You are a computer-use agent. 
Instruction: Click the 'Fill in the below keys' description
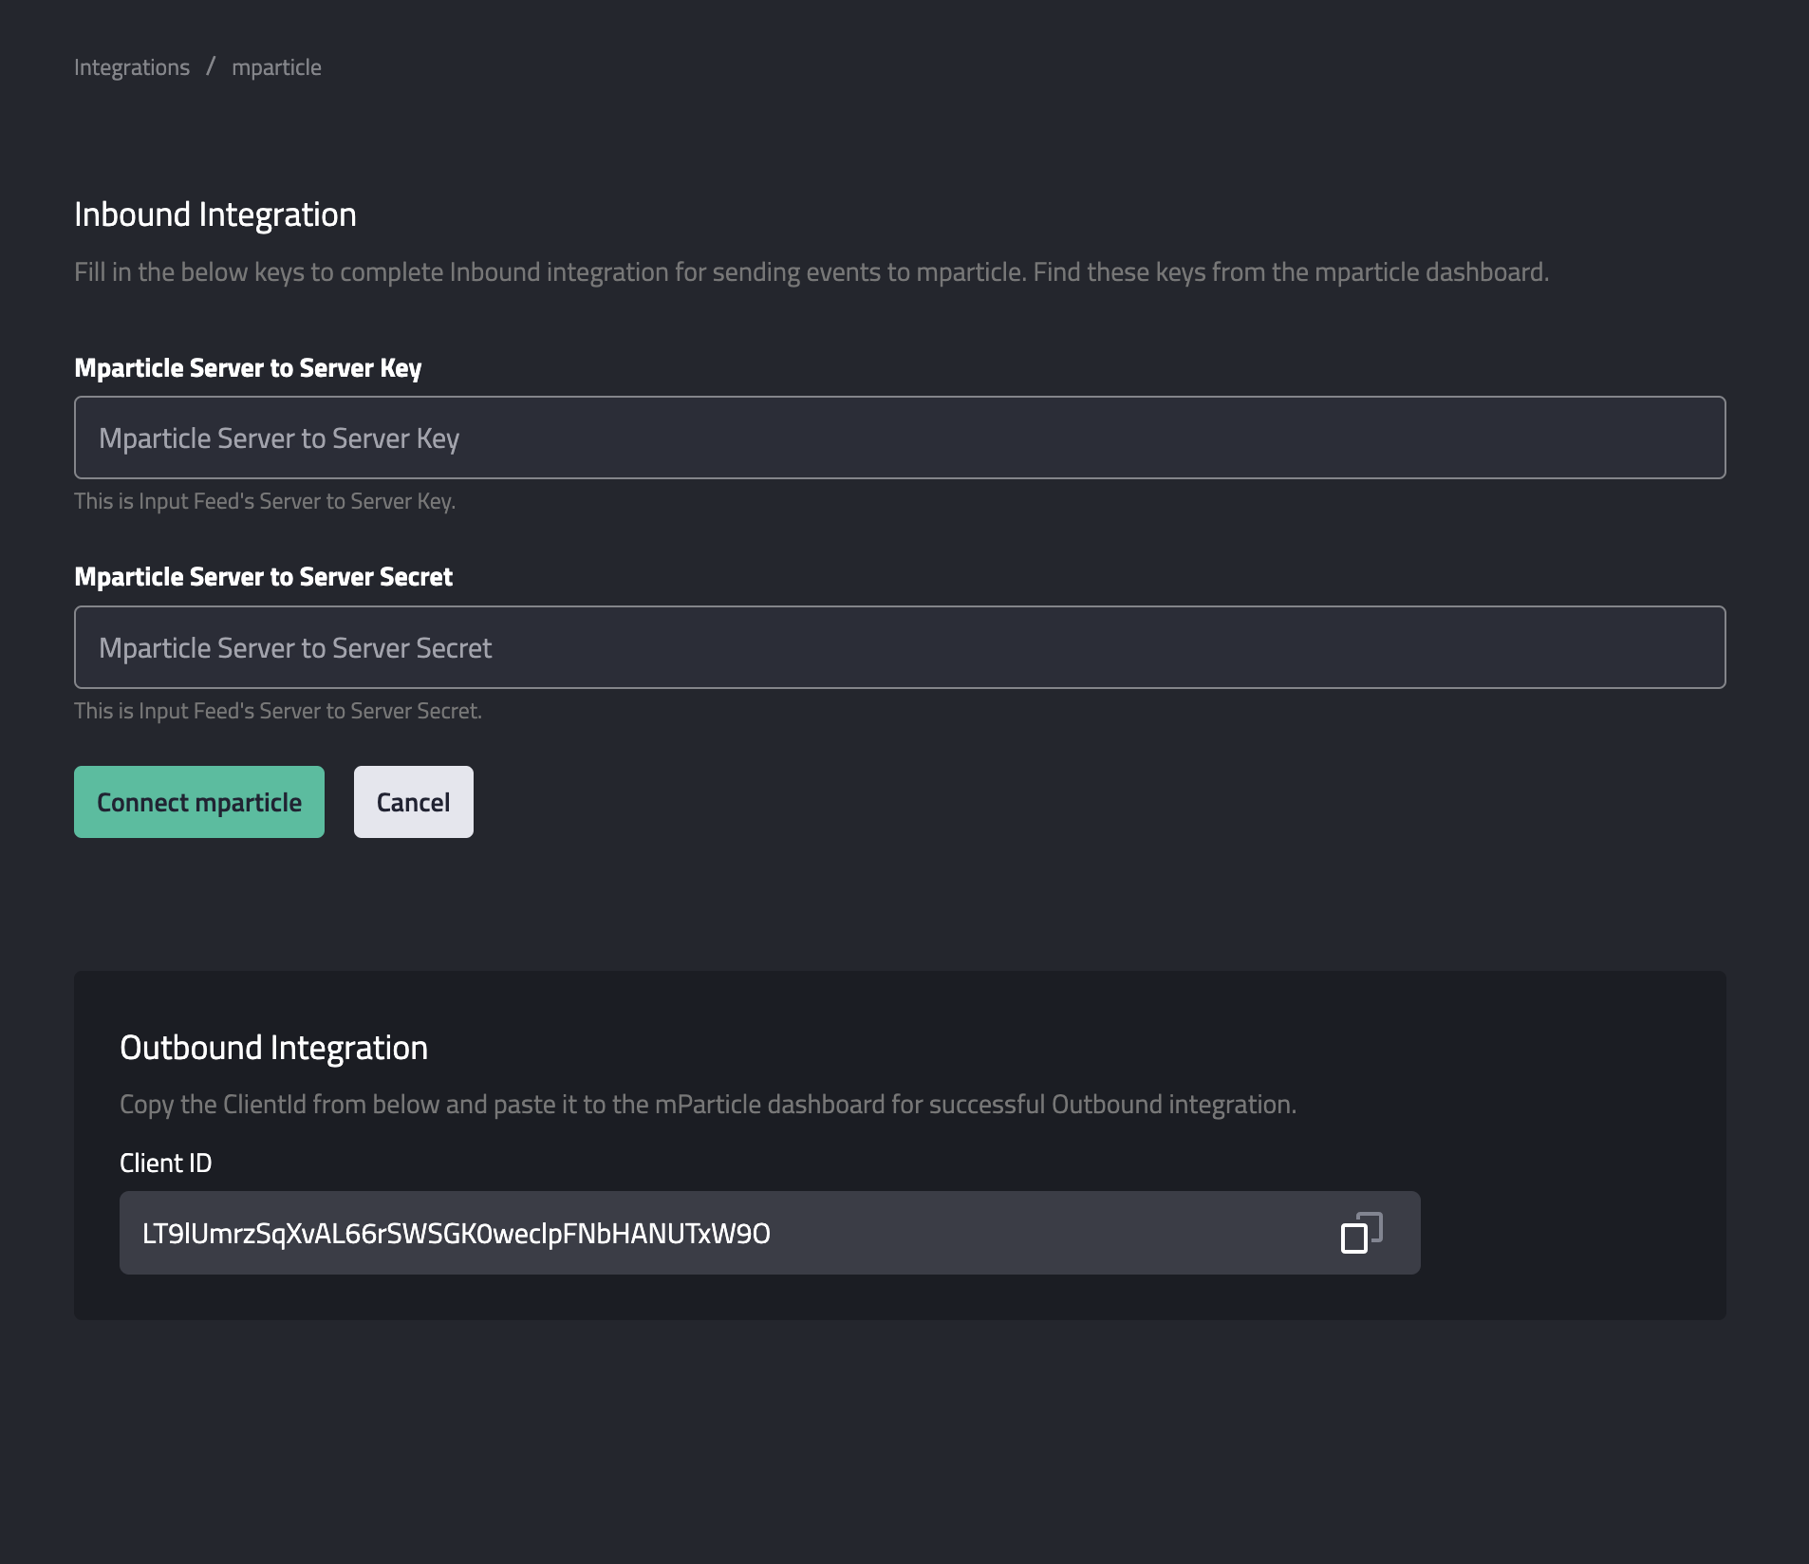(x=811, y=272)
